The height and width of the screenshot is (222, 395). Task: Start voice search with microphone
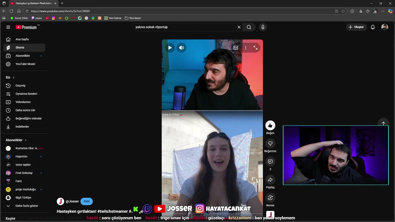tap(263, 27)
